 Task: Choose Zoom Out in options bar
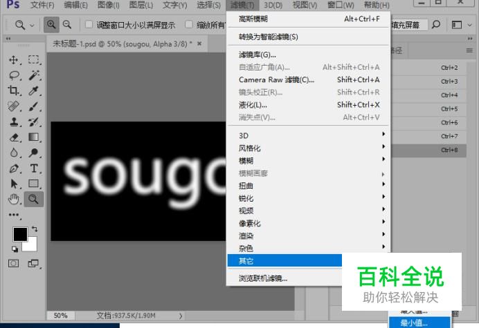pos(67,25)
